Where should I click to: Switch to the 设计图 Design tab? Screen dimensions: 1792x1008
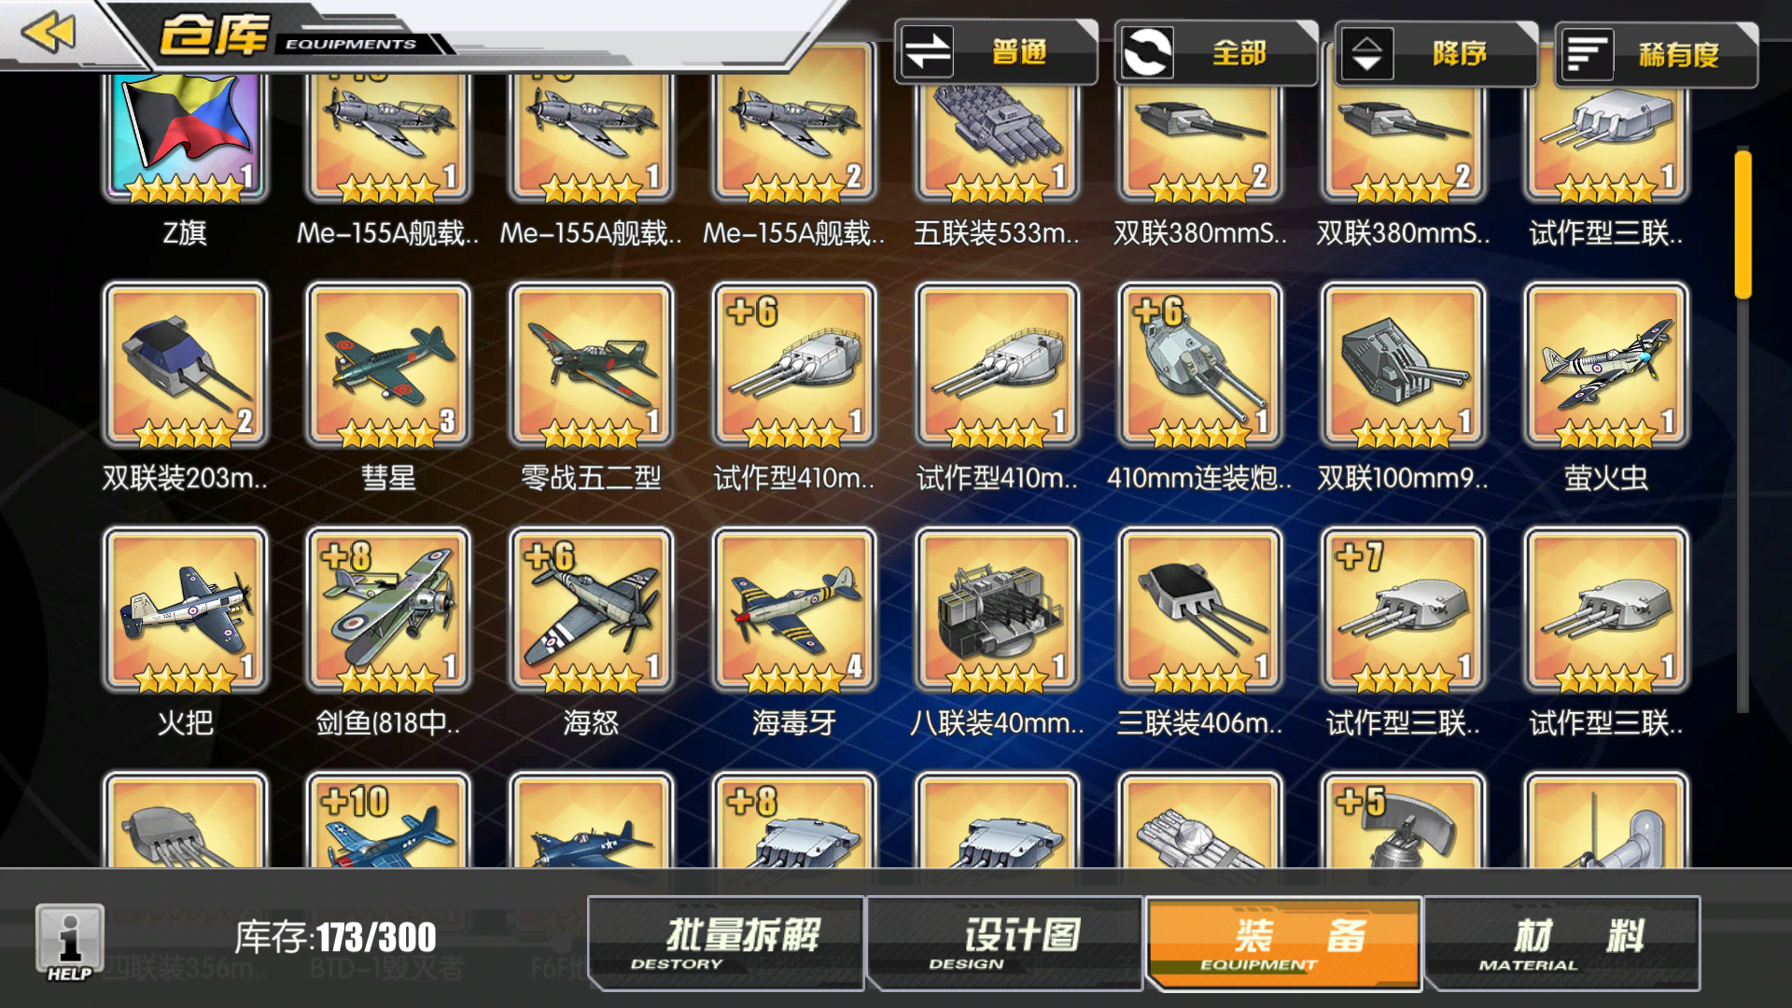[1005, 943]
